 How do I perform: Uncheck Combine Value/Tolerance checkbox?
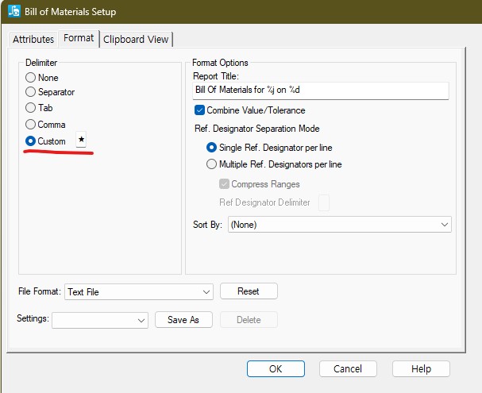pyautogui.click(x=199, y=110)
